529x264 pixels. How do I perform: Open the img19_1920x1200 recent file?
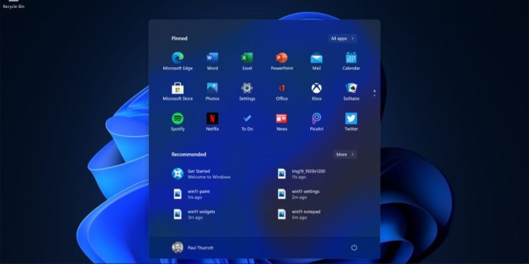click(x=303, y=174)
